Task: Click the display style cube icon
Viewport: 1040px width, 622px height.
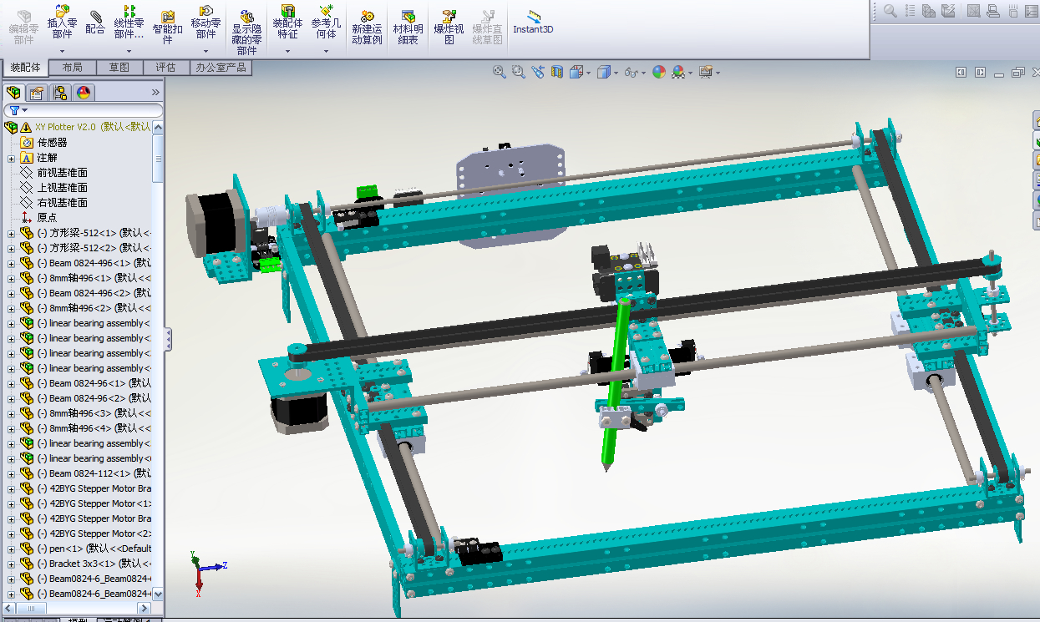Action: (604, 72)
